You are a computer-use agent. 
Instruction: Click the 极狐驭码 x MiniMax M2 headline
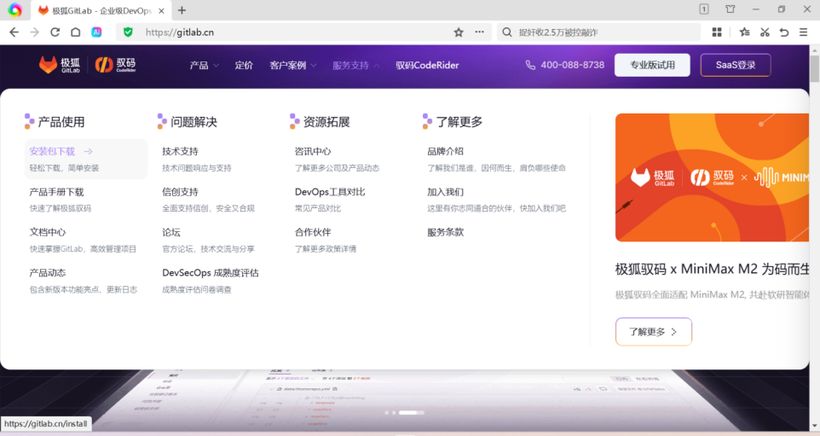712,269
